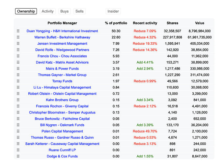
Task: Click the menu icon beside Warren Buffett row
Action: pyautogui.click(x=18, y=37)
